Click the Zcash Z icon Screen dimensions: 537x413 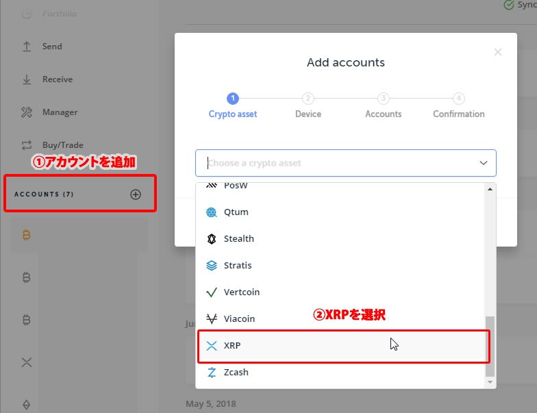pyautogui.click(x=212, y=373)
